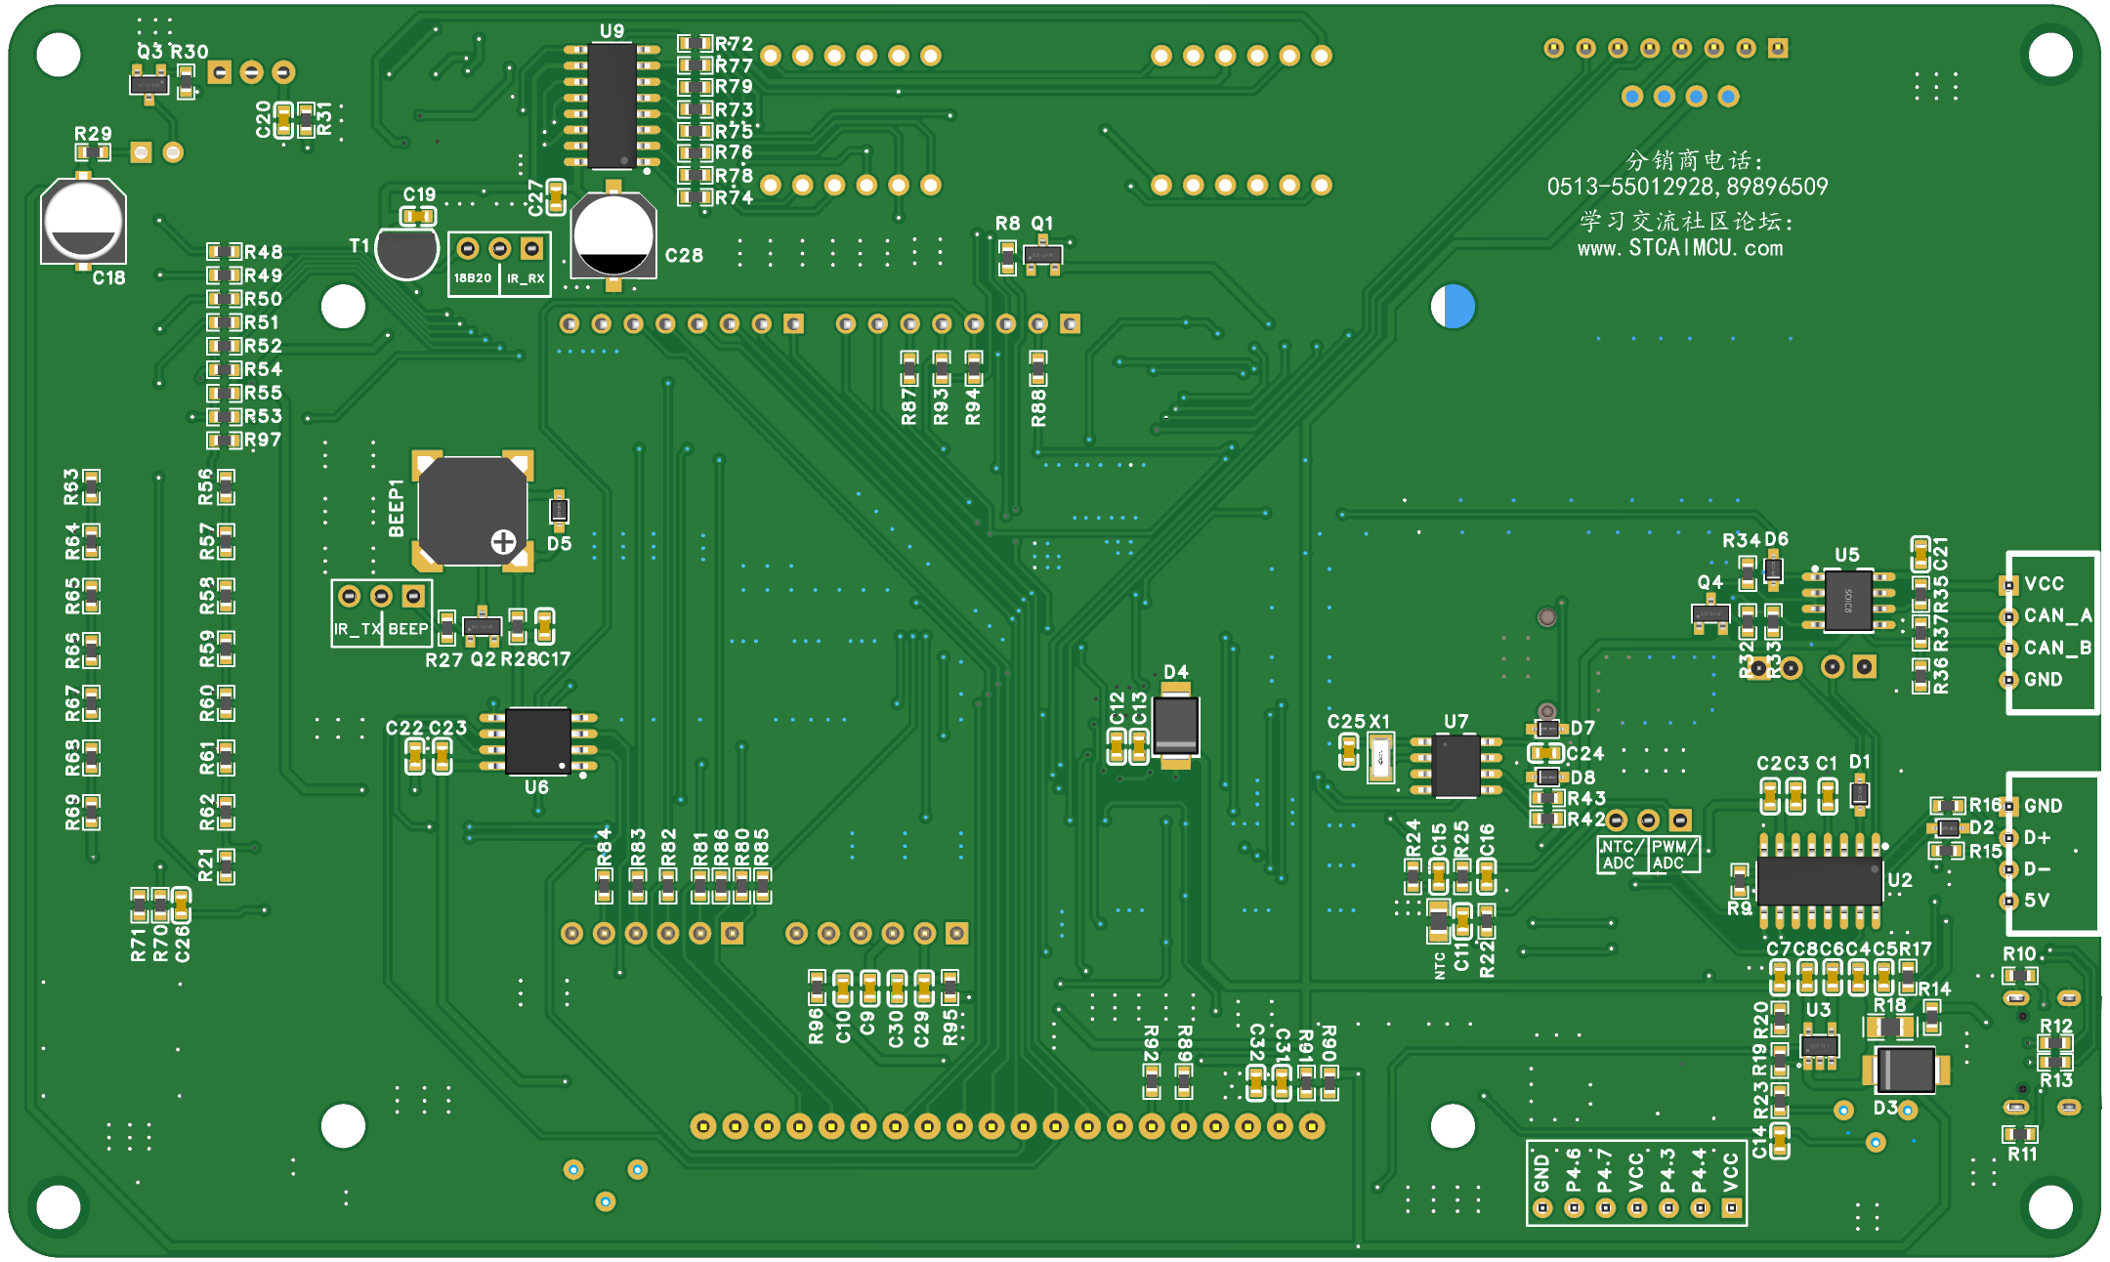Click the U2 chip component
This screenshot has width=2110, height=1262.
point(1819,880)
